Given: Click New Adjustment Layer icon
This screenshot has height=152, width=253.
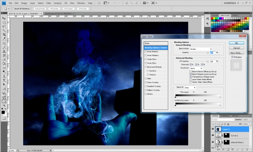Looking at the screenshot, I should [x=232, y=150].
